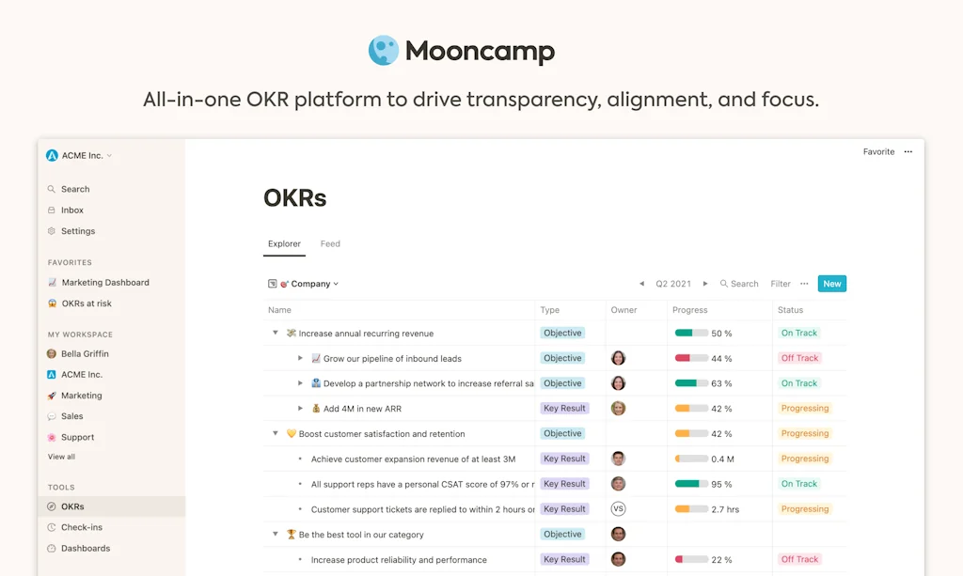
Task: Open the Marketing workspace
Action: coord(79,395)
